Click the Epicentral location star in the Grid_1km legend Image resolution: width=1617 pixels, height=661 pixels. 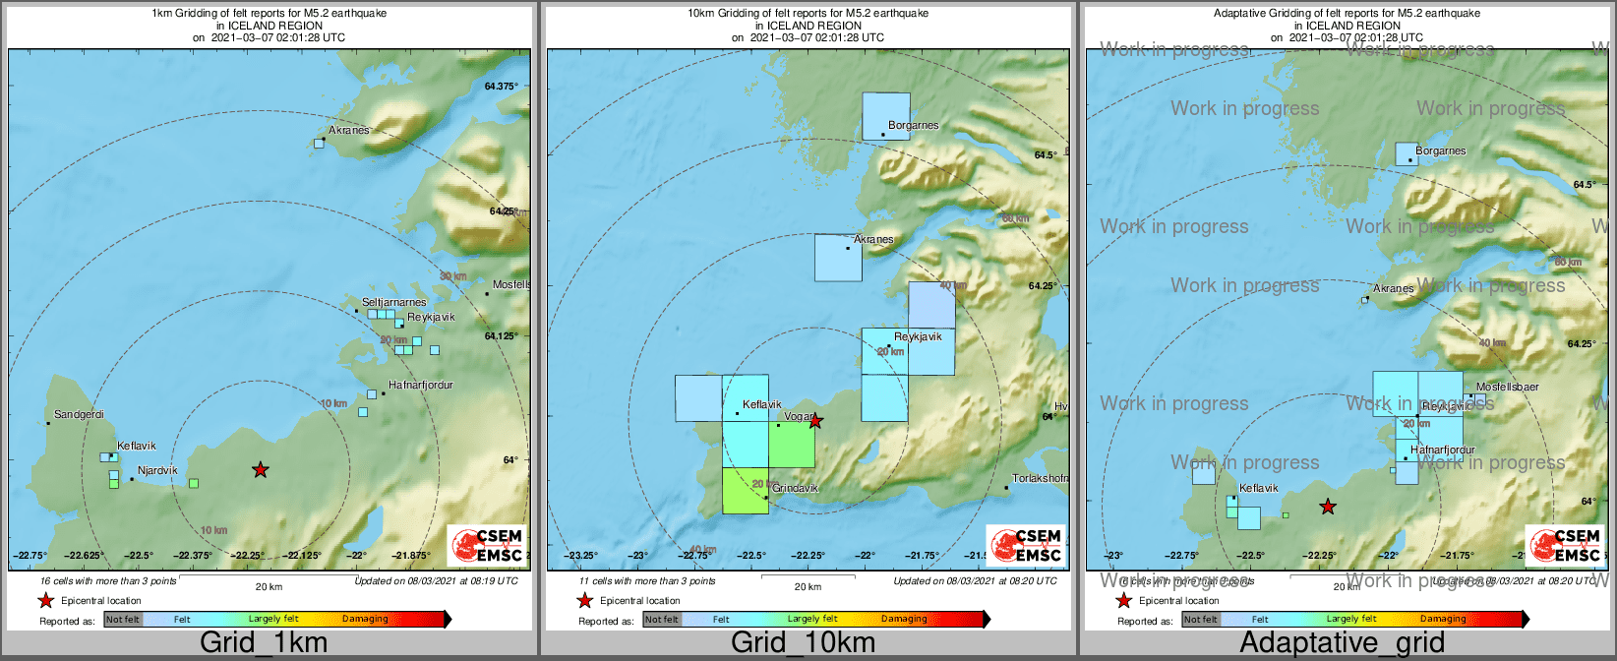(x=45, y=600)
